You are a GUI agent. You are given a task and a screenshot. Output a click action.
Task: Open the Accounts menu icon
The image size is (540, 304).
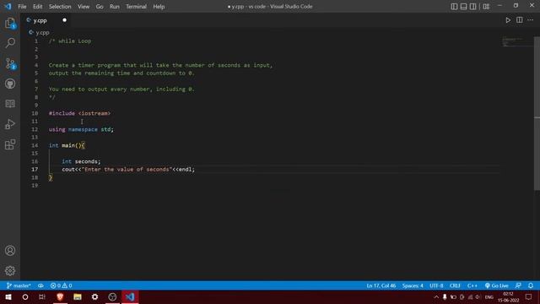10,251
